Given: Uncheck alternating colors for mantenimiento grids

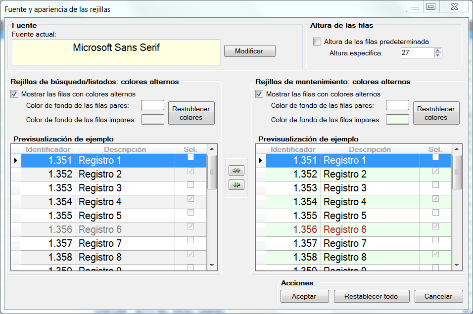Looking at the screenshot, I should tap(259, 94).
